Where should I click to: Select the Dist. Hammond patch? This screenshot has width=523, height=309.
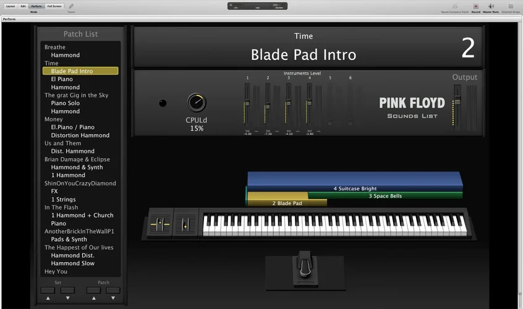pyautogui.click(x=73, y=151)
